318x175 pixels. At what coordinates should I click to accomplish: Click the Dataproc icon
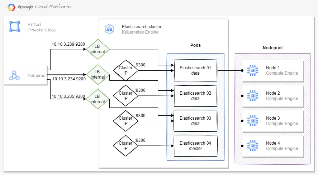click(14, 76)
